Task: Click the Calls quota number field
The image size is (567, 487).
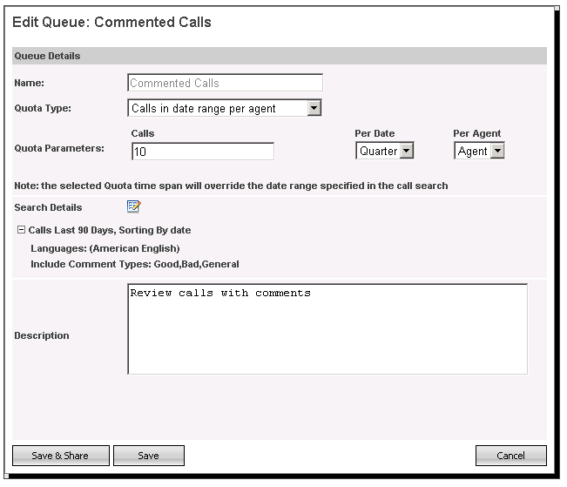Action: (202, 152)
